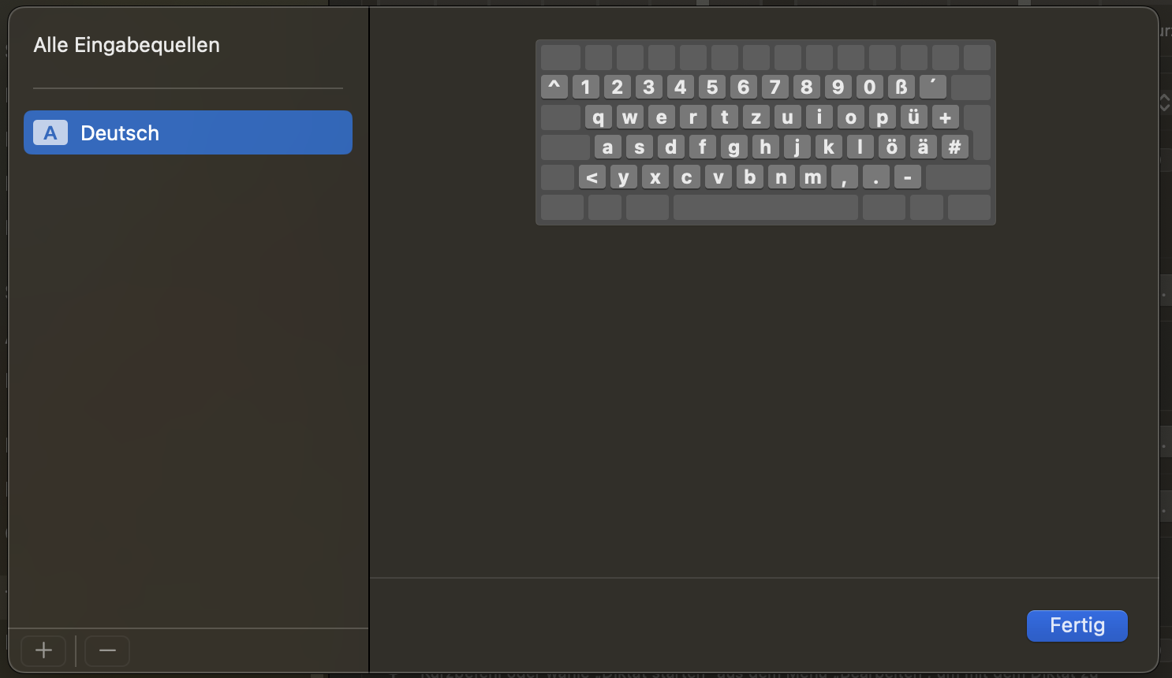The width and height of the screenshot is (1172, 678).
Task: Click the space bar on keyboard preview
Action: pos(765,207)
